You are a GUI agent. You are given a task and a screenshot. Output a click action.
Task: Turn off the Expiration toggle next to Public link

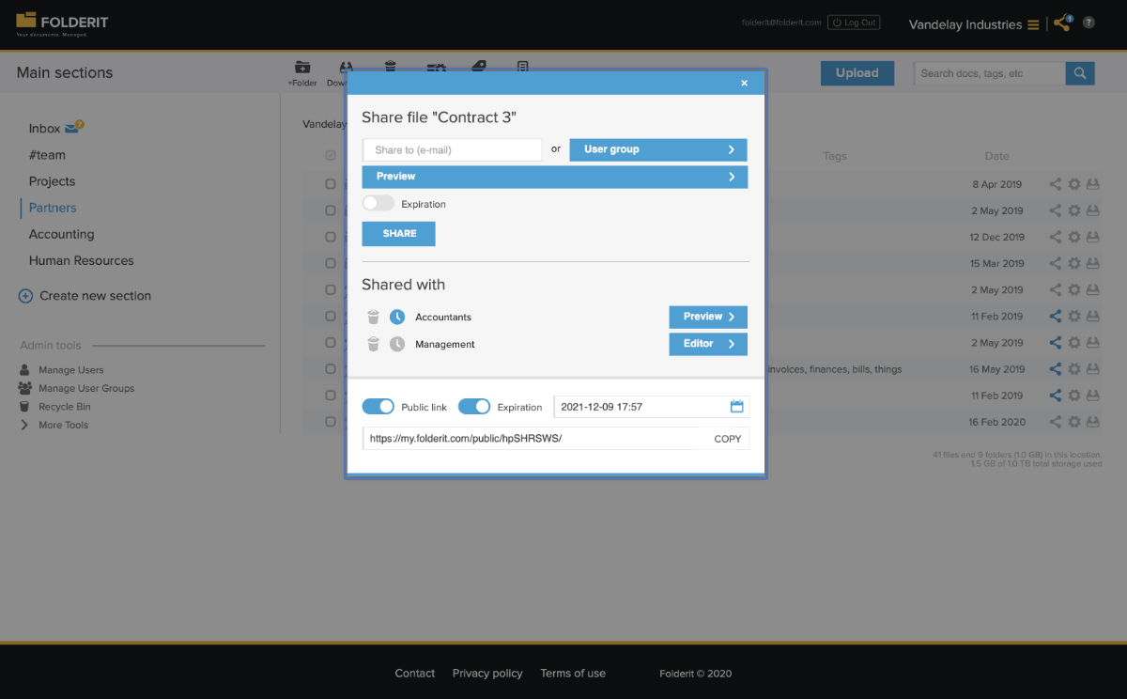[x=474, y=406]
